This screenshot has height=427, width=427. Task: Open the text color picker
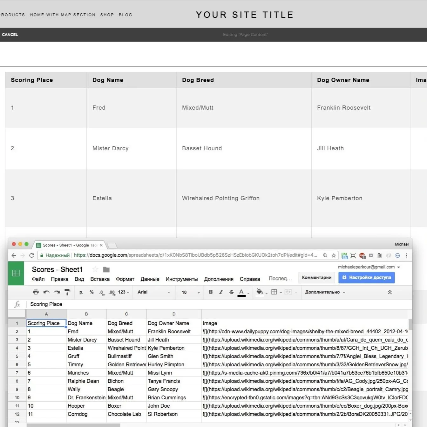pyautogui.click(x=242, y=292)
